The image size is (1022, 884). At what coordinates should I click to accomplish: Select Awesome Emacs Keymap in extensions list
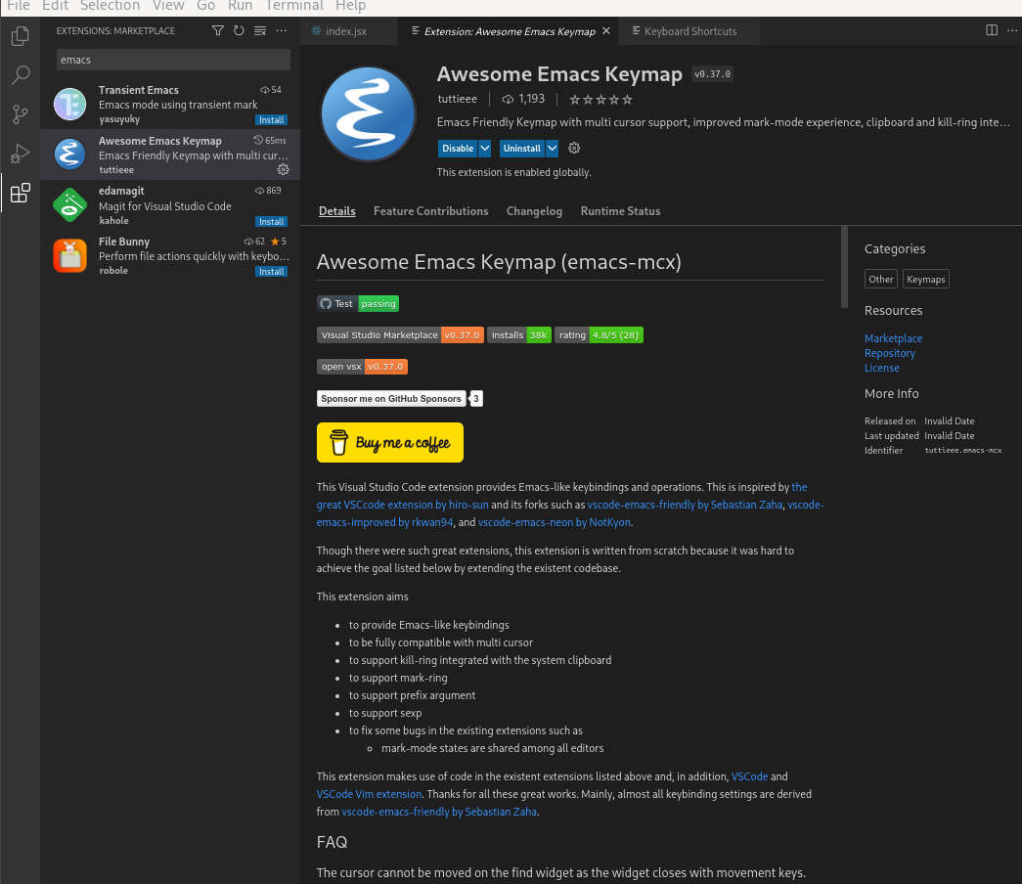pyautogui.click(x=171, y=155)
